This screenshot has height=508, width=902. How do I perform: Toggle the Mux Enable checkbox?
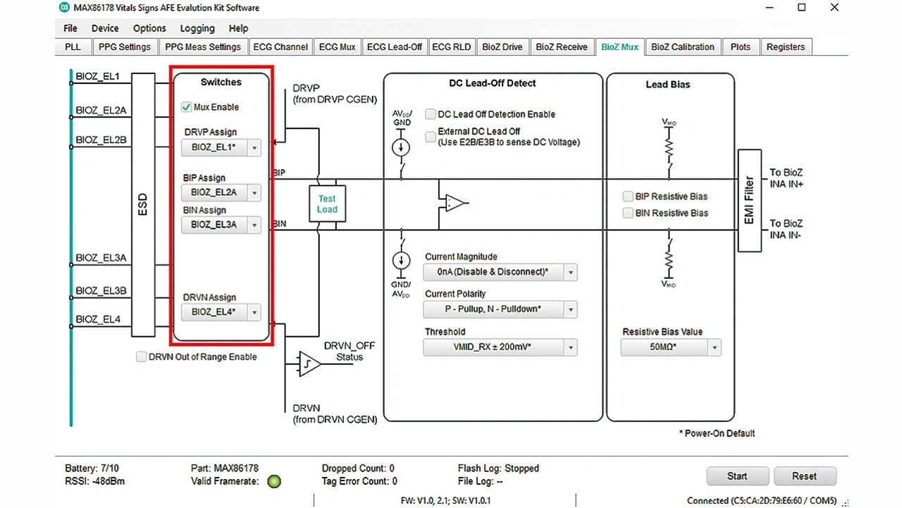(187, 107)
